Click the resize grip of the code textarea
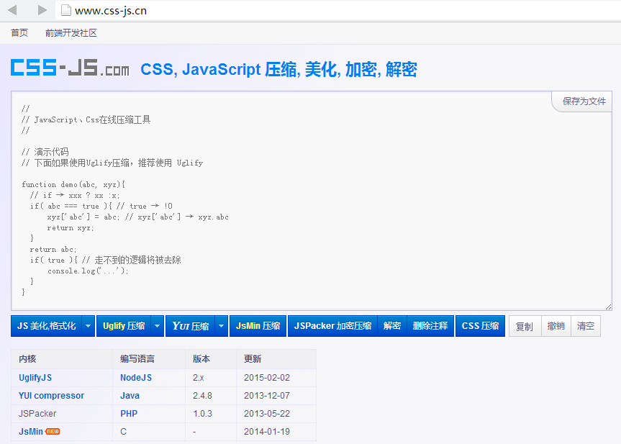Viewport: 621px width, 444px height. [x=608, y=307]
